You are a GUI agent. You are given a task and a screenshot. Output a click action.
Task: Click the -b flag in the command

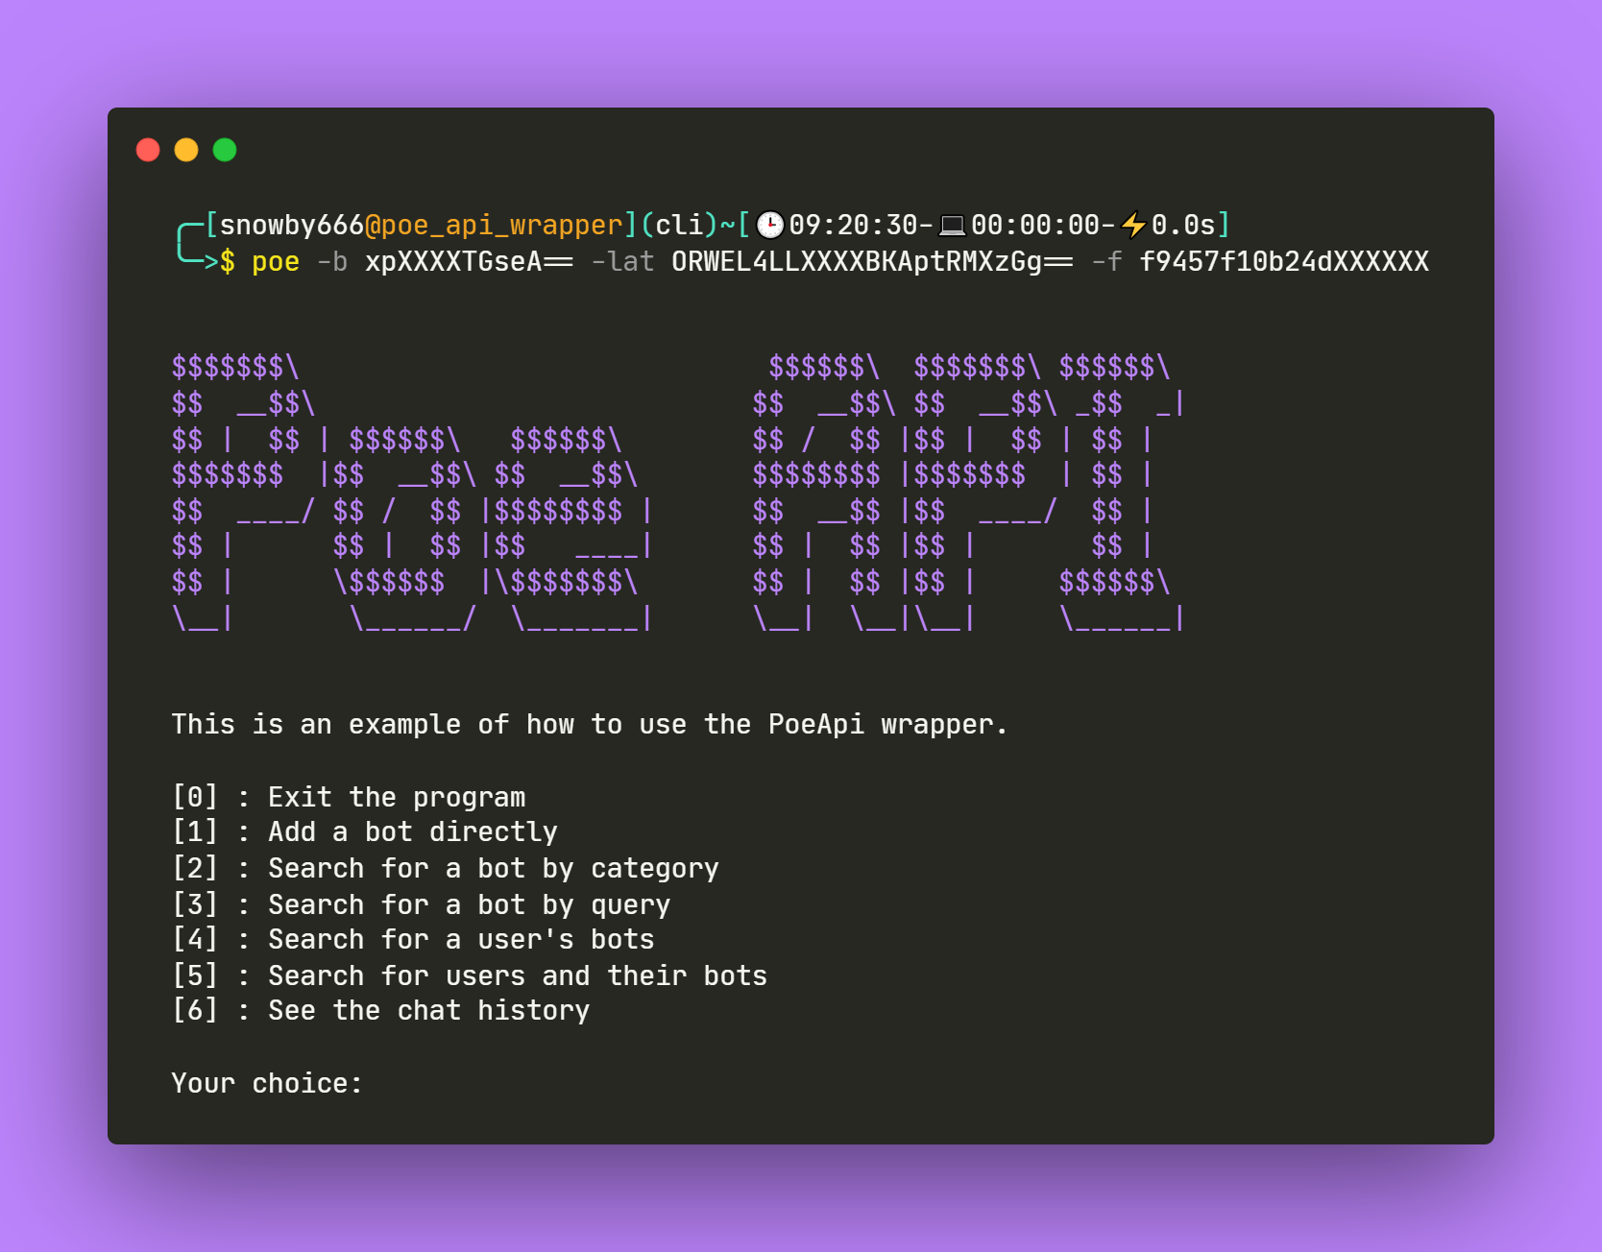(334, 260)
